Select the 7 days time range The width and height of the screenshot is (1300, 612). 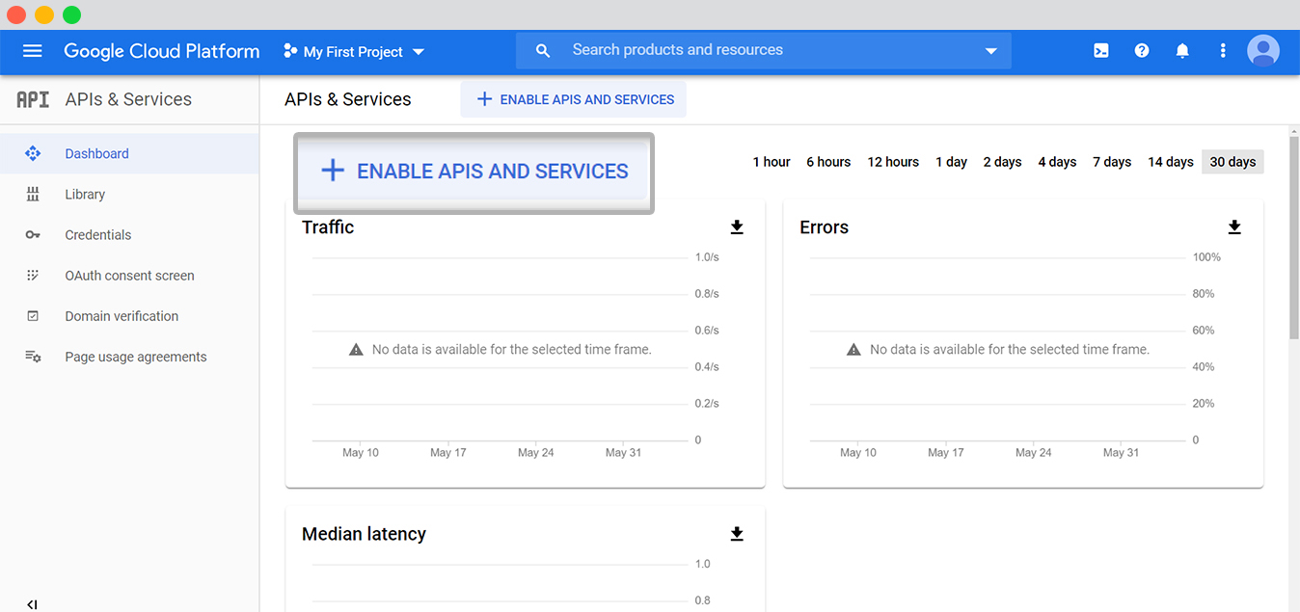point(1112,162)
